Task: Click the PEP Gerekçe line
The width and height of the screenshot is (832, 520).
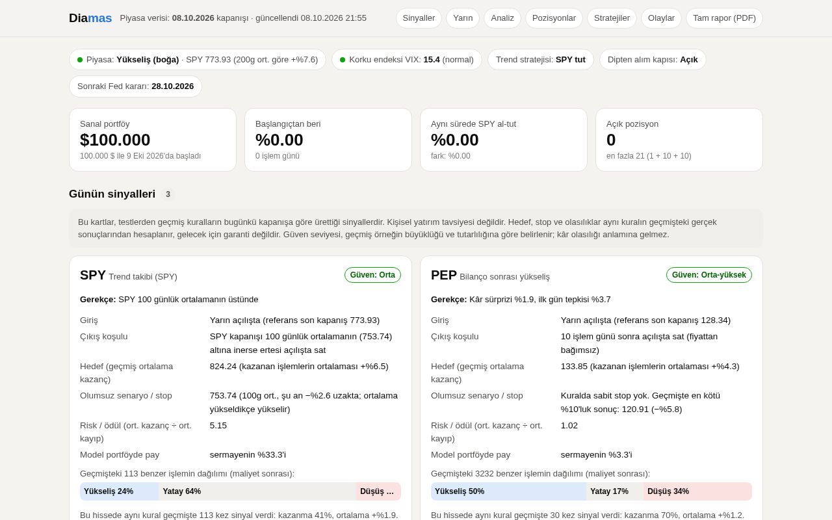Action: [521, 299]
